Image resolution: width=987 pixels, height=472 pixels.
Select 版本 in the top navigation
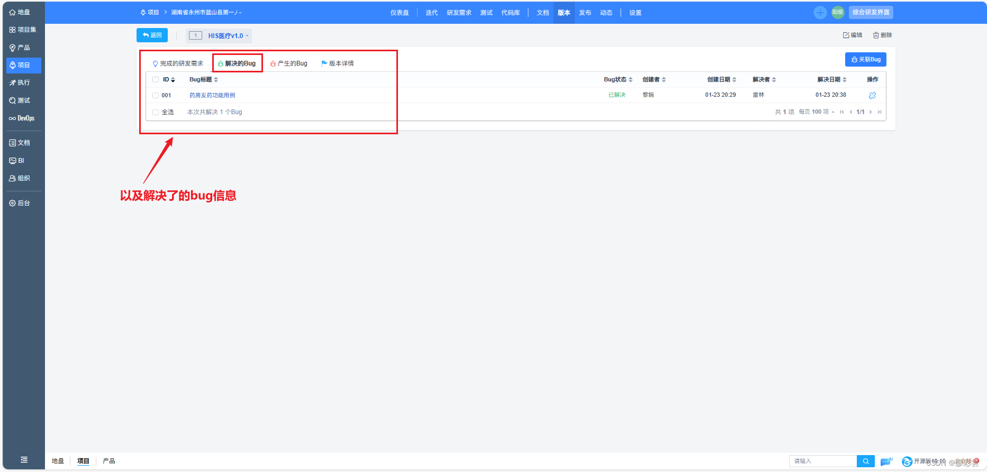click(564, 13)
